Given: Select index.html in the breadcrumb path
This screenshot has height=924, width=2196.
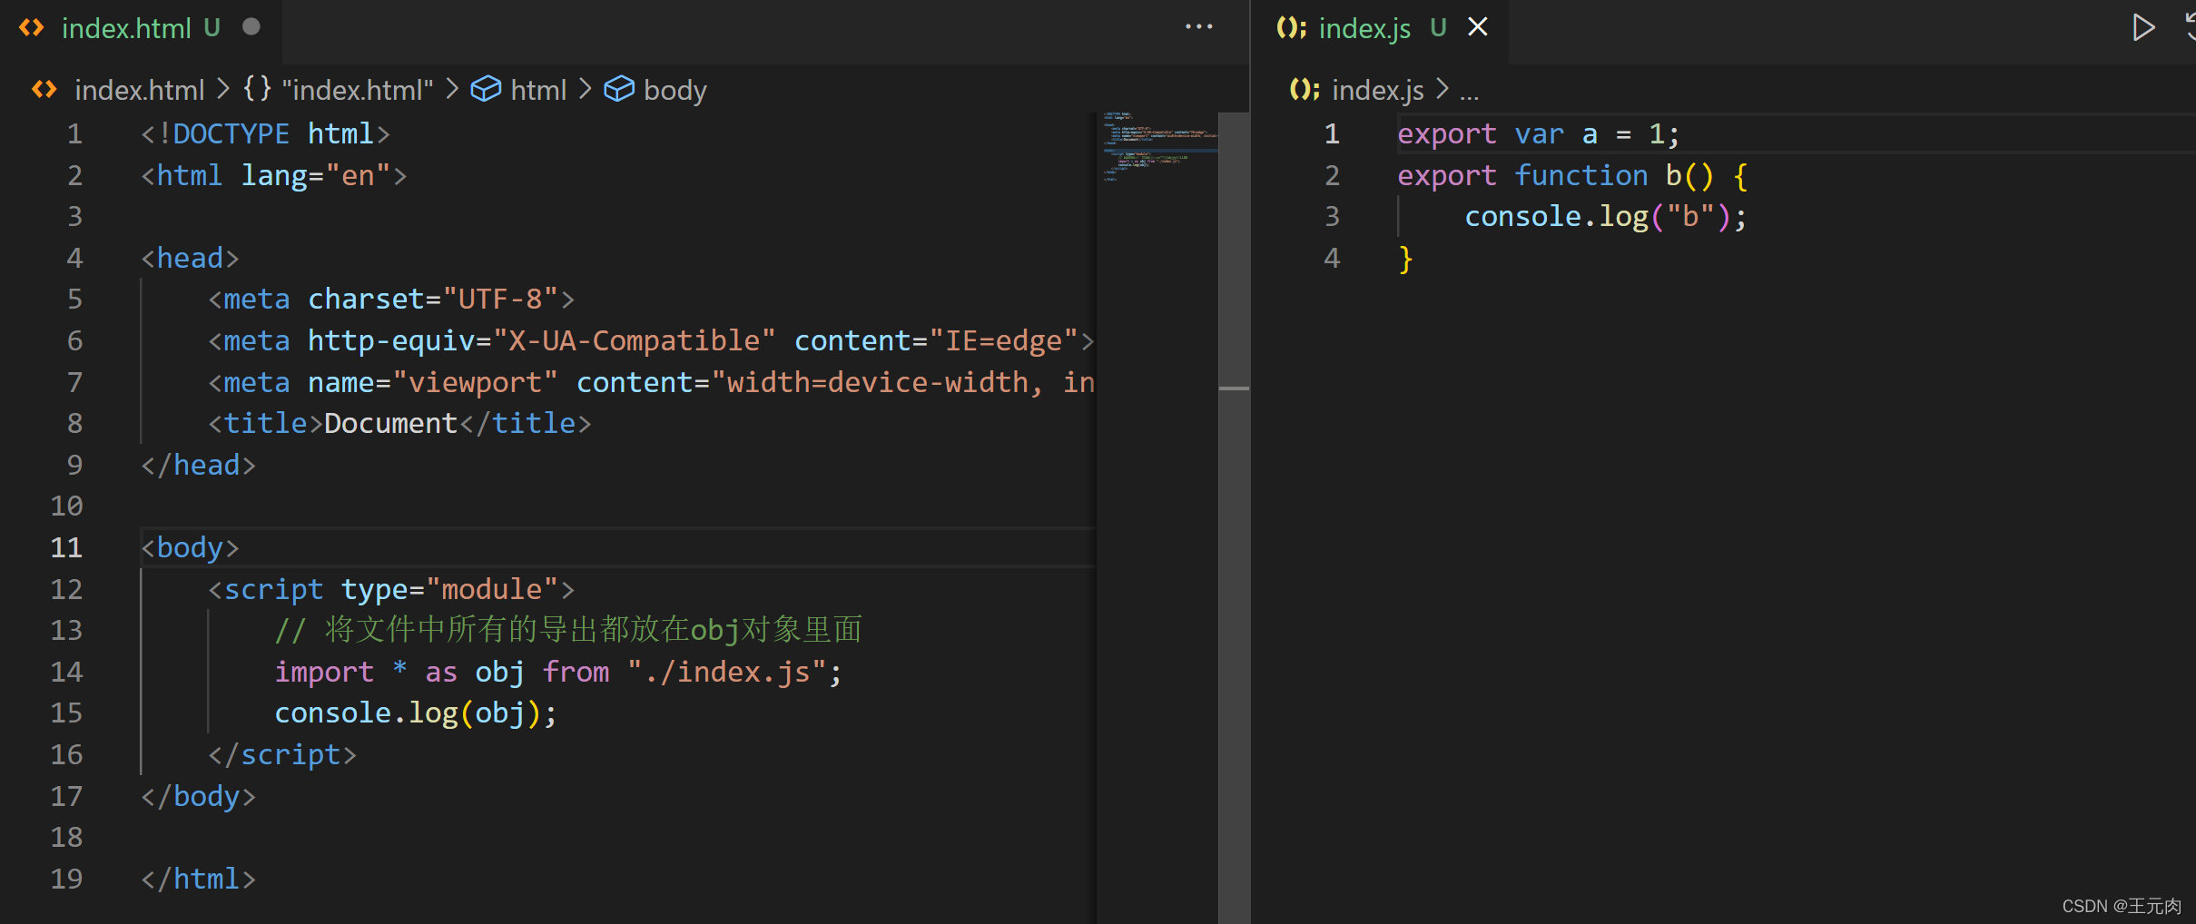Looking at the screenshot, I should (139, 90).
